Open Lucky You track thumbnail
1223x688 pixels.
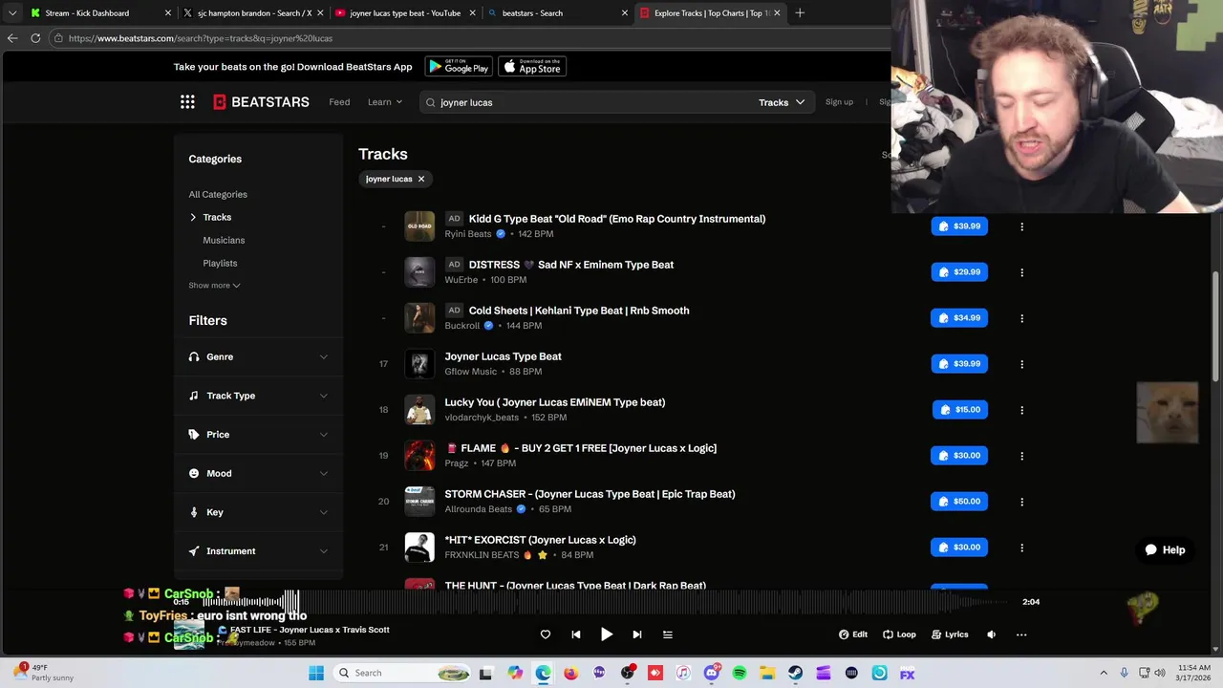419,410
